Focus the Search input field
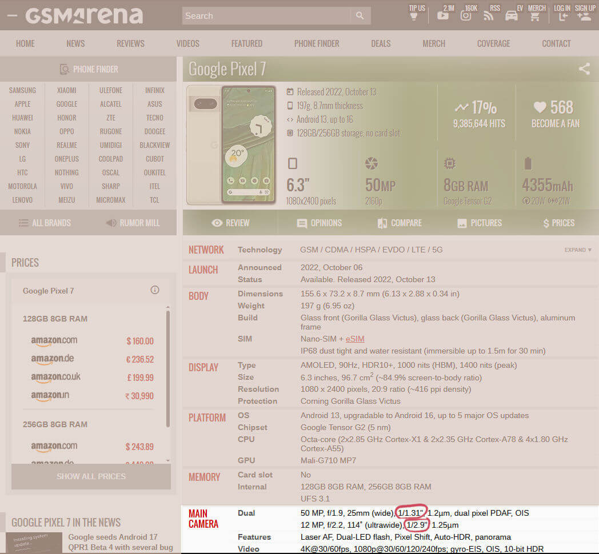 (x=266, y=15)
